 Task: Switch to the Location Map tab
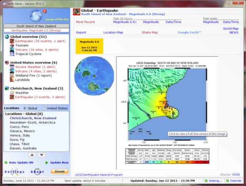point(113,33)
